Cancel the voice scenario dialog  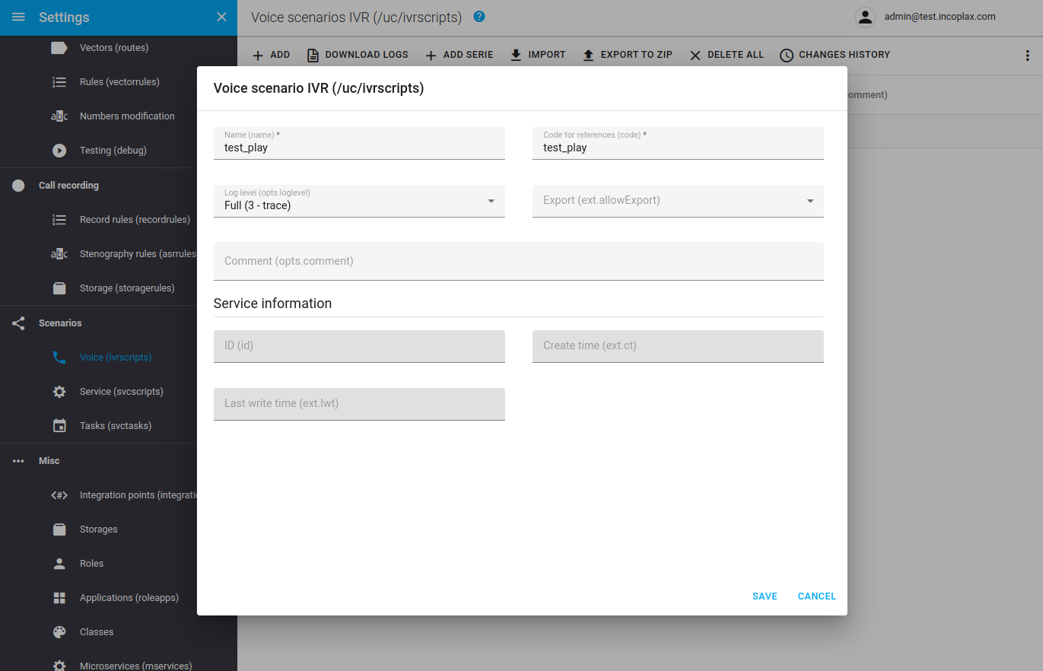(817, 596)
